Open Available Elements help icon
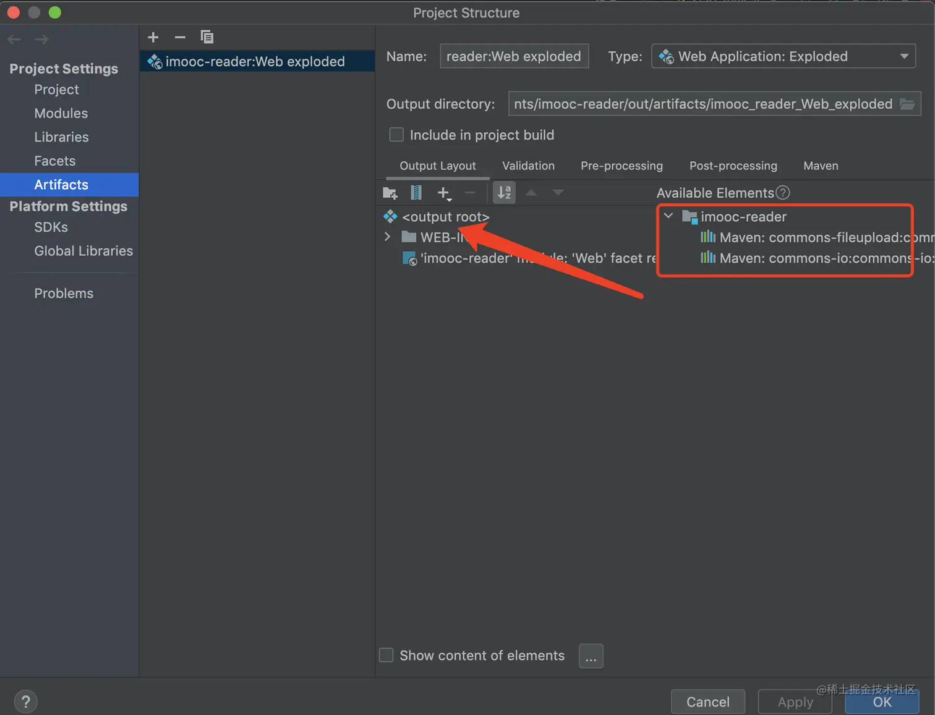935x715 pixels. (x=783, y=193)
